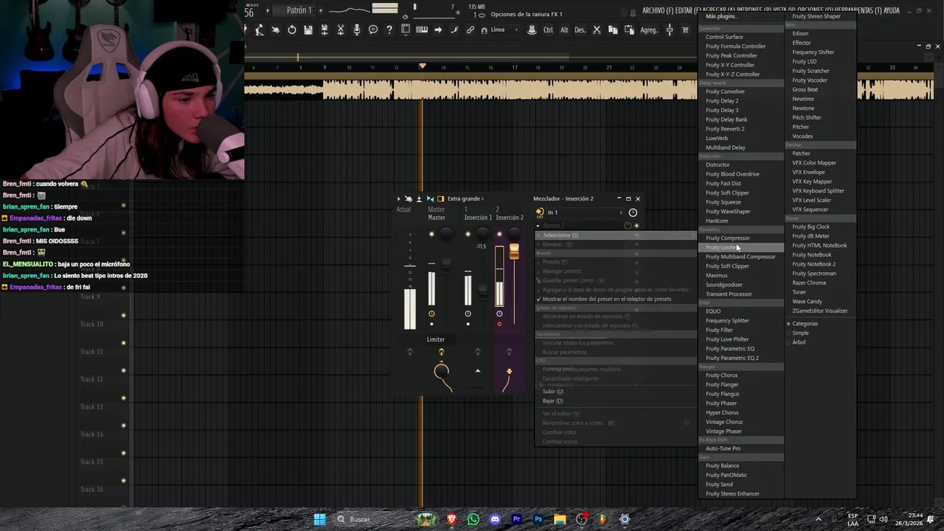Viewport: 944px width, 531px height.
Task: Open the playlist view icon
Action: 406,29
